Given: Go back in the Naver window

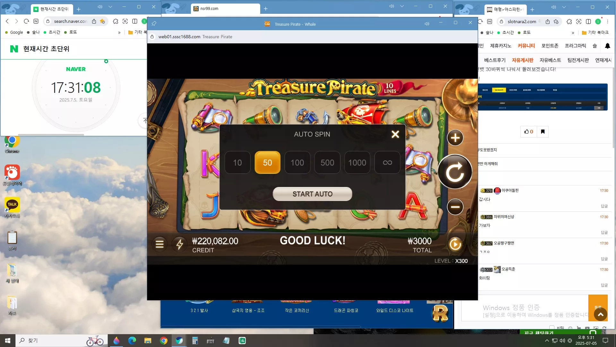Looking at the screenshot, I should pos(7,21).
